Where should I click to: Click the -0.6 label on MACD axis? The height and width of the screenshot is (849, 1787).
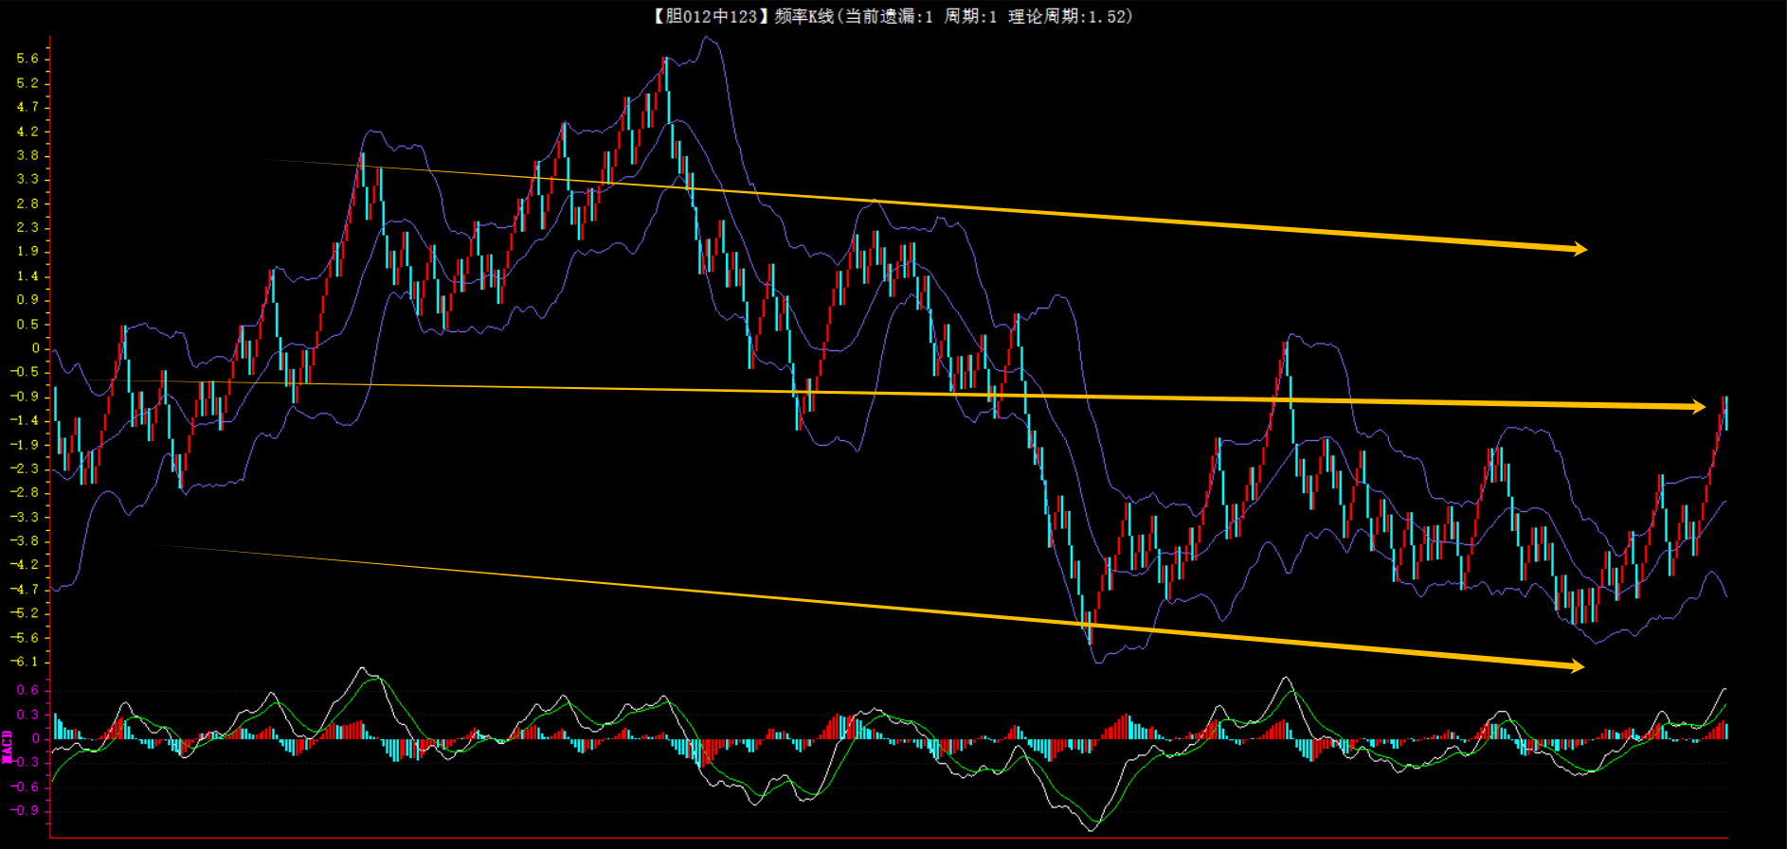tap(25, 787)
